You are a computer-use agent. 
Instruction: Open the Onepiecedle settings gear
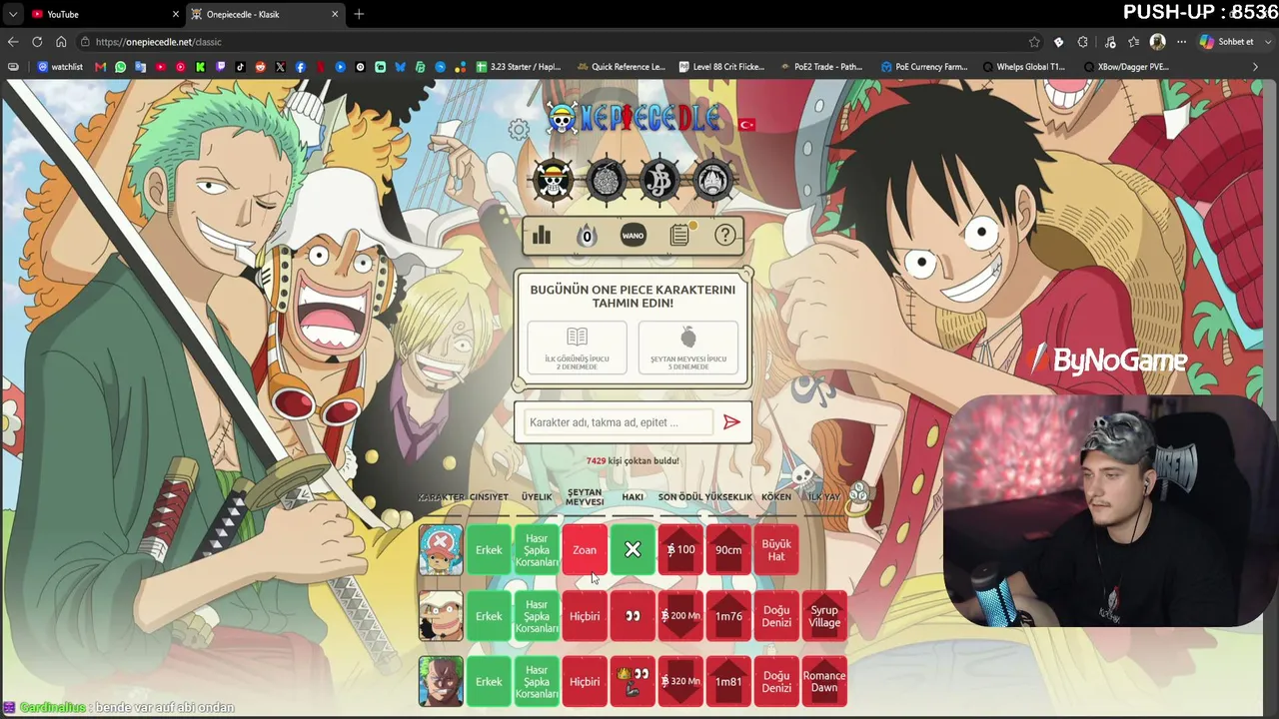[x=519, y=130]
